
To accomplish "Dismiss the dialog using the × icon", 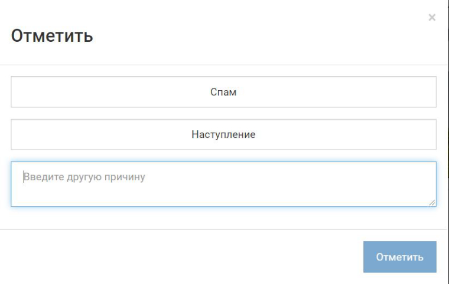I will (432, 18).
